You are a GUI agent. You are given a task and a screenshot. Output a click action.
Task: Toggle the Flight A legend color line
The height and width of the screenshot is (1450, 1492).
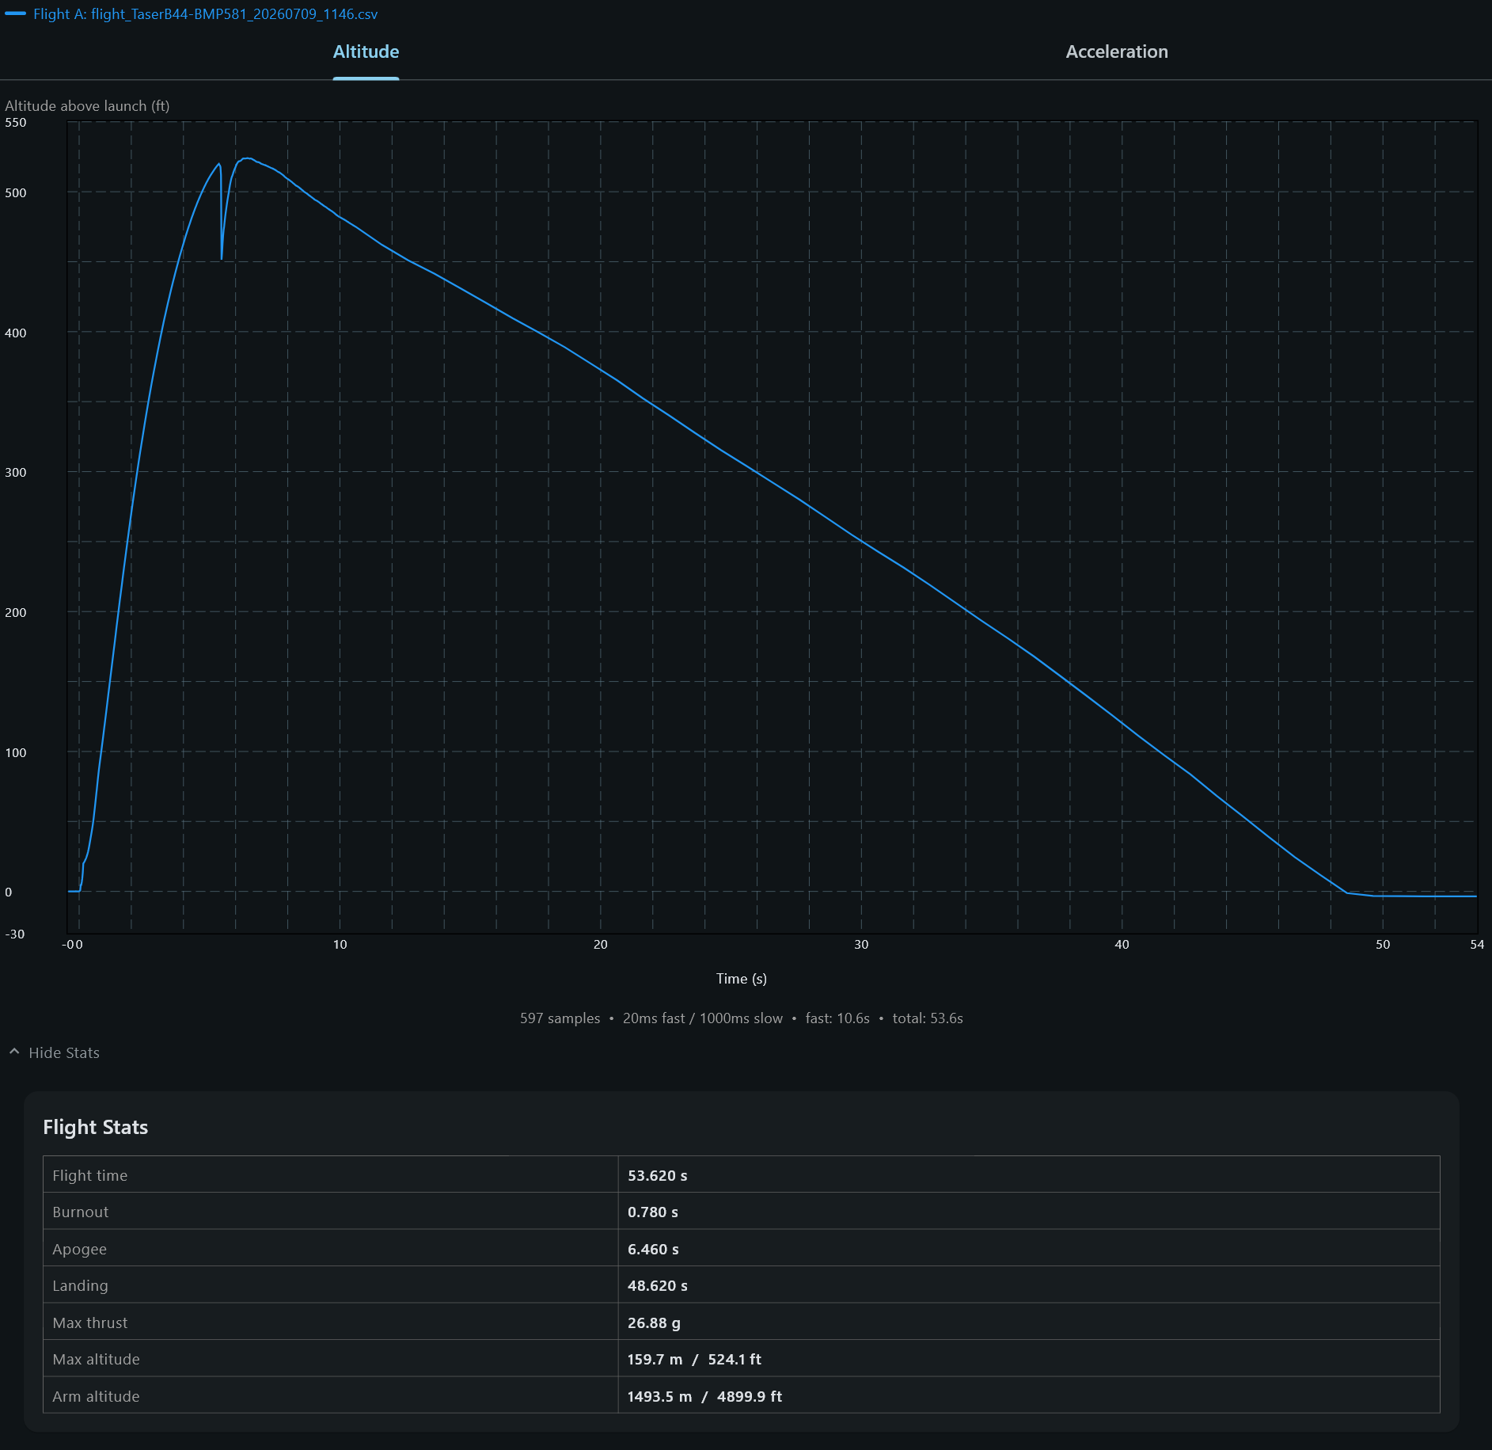15,13
